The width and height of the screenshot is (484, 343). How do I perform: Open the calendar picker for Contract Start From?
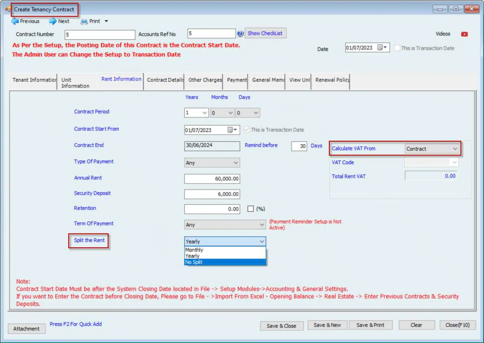232,130
